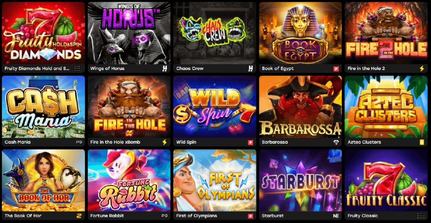Click the Chaos Crew game artwork

click(215, 33)
